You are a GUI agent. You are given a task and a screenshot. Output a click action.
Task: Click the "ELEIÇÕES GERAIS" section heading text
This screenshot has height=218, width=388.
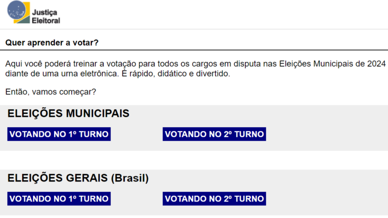tap(58, 178)
